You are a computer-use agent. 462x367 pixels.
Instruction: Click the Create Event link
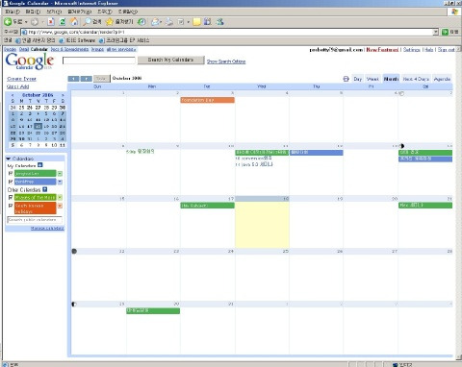[x=21, y=79]
